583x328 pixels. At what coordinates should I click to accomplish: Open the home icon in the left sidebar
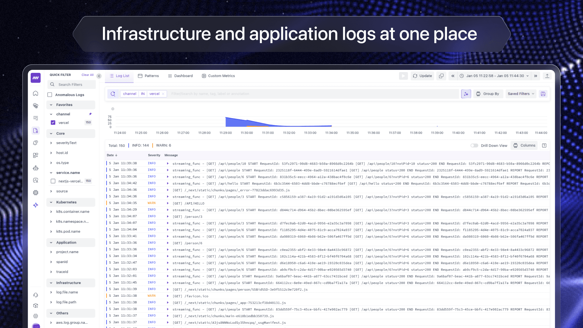point(36,93)
